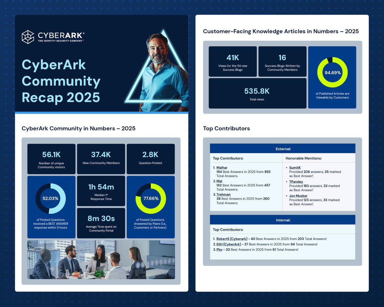The width and height of the screenshot is (384, 307).
Task: Select the 56.1K unique Community visitors tile
Action: coord(52,159)
